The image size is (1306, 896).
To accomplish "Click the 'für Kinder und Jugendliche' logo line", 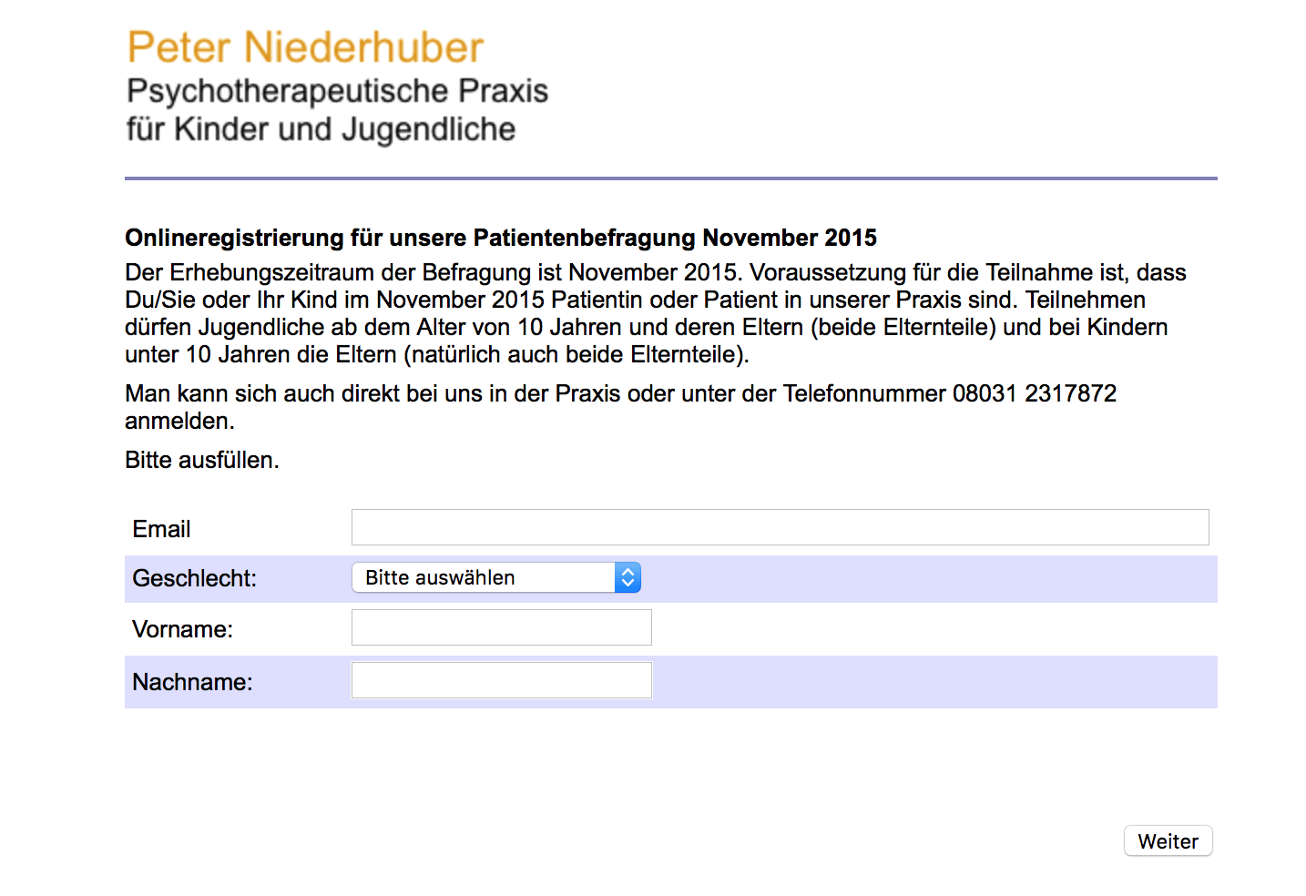I will click(x=321, y=129).
